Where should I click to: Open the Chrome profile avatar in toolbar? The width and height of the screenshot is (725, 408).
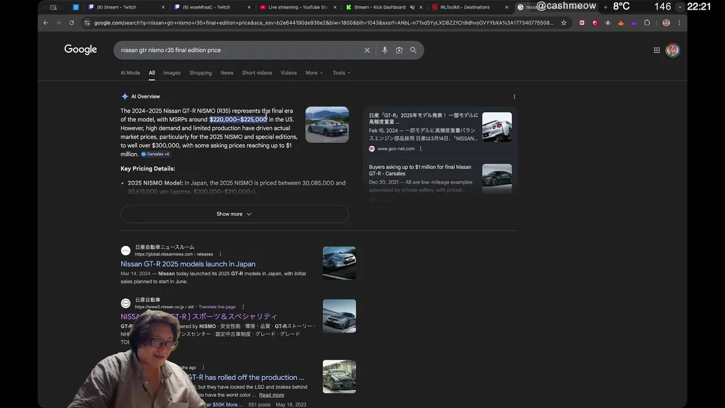tap(666, 23)
